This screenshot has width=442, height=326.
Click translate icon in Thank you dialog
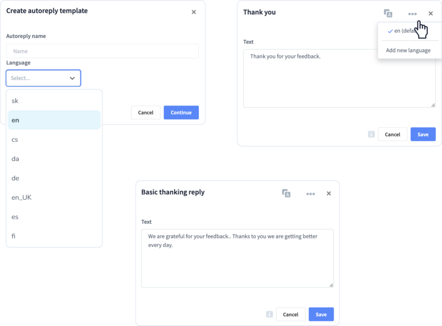pyautogui.click(x=388, y=13)
